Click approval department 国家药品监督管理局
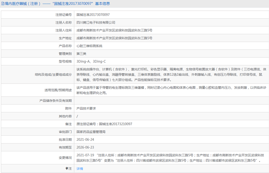Screen dimensions: 269x173 [x=91, y=132]
